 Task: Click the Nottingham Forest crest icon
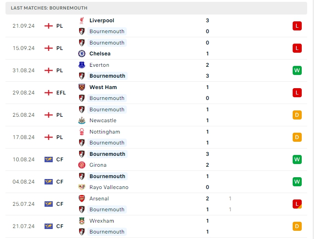click(82, 132)
